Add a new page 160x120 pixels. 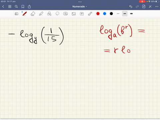[x=144, y=6]
